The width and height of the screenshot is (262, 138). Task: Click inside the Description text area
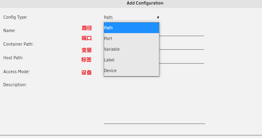154,107
